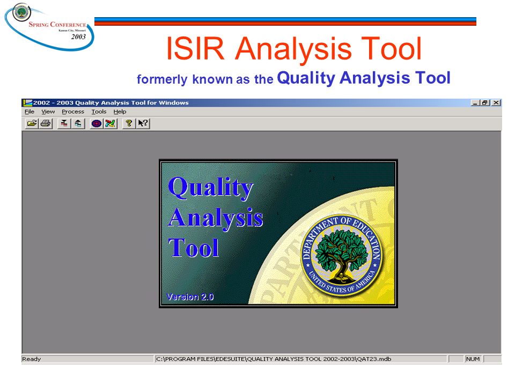Screen dimensions: 515x386
Task: Open the View menu
Action: 48,112
